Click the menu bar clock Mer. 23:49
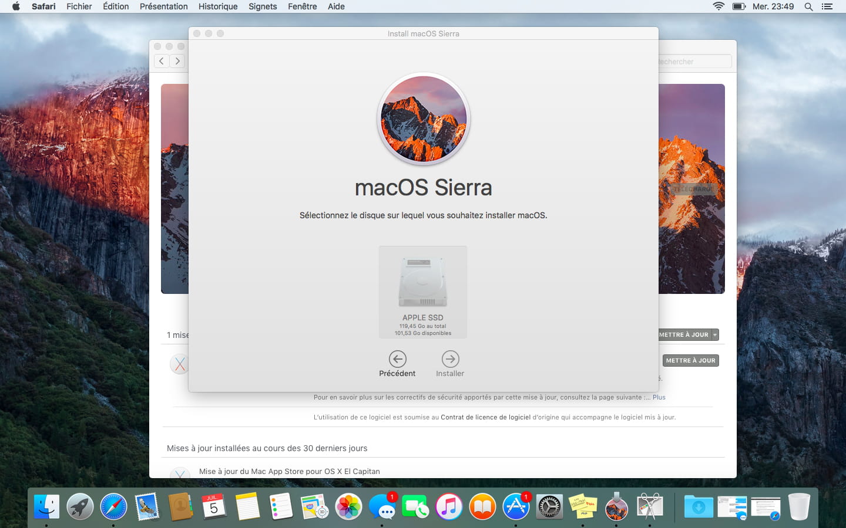 [x=773, y=6]
